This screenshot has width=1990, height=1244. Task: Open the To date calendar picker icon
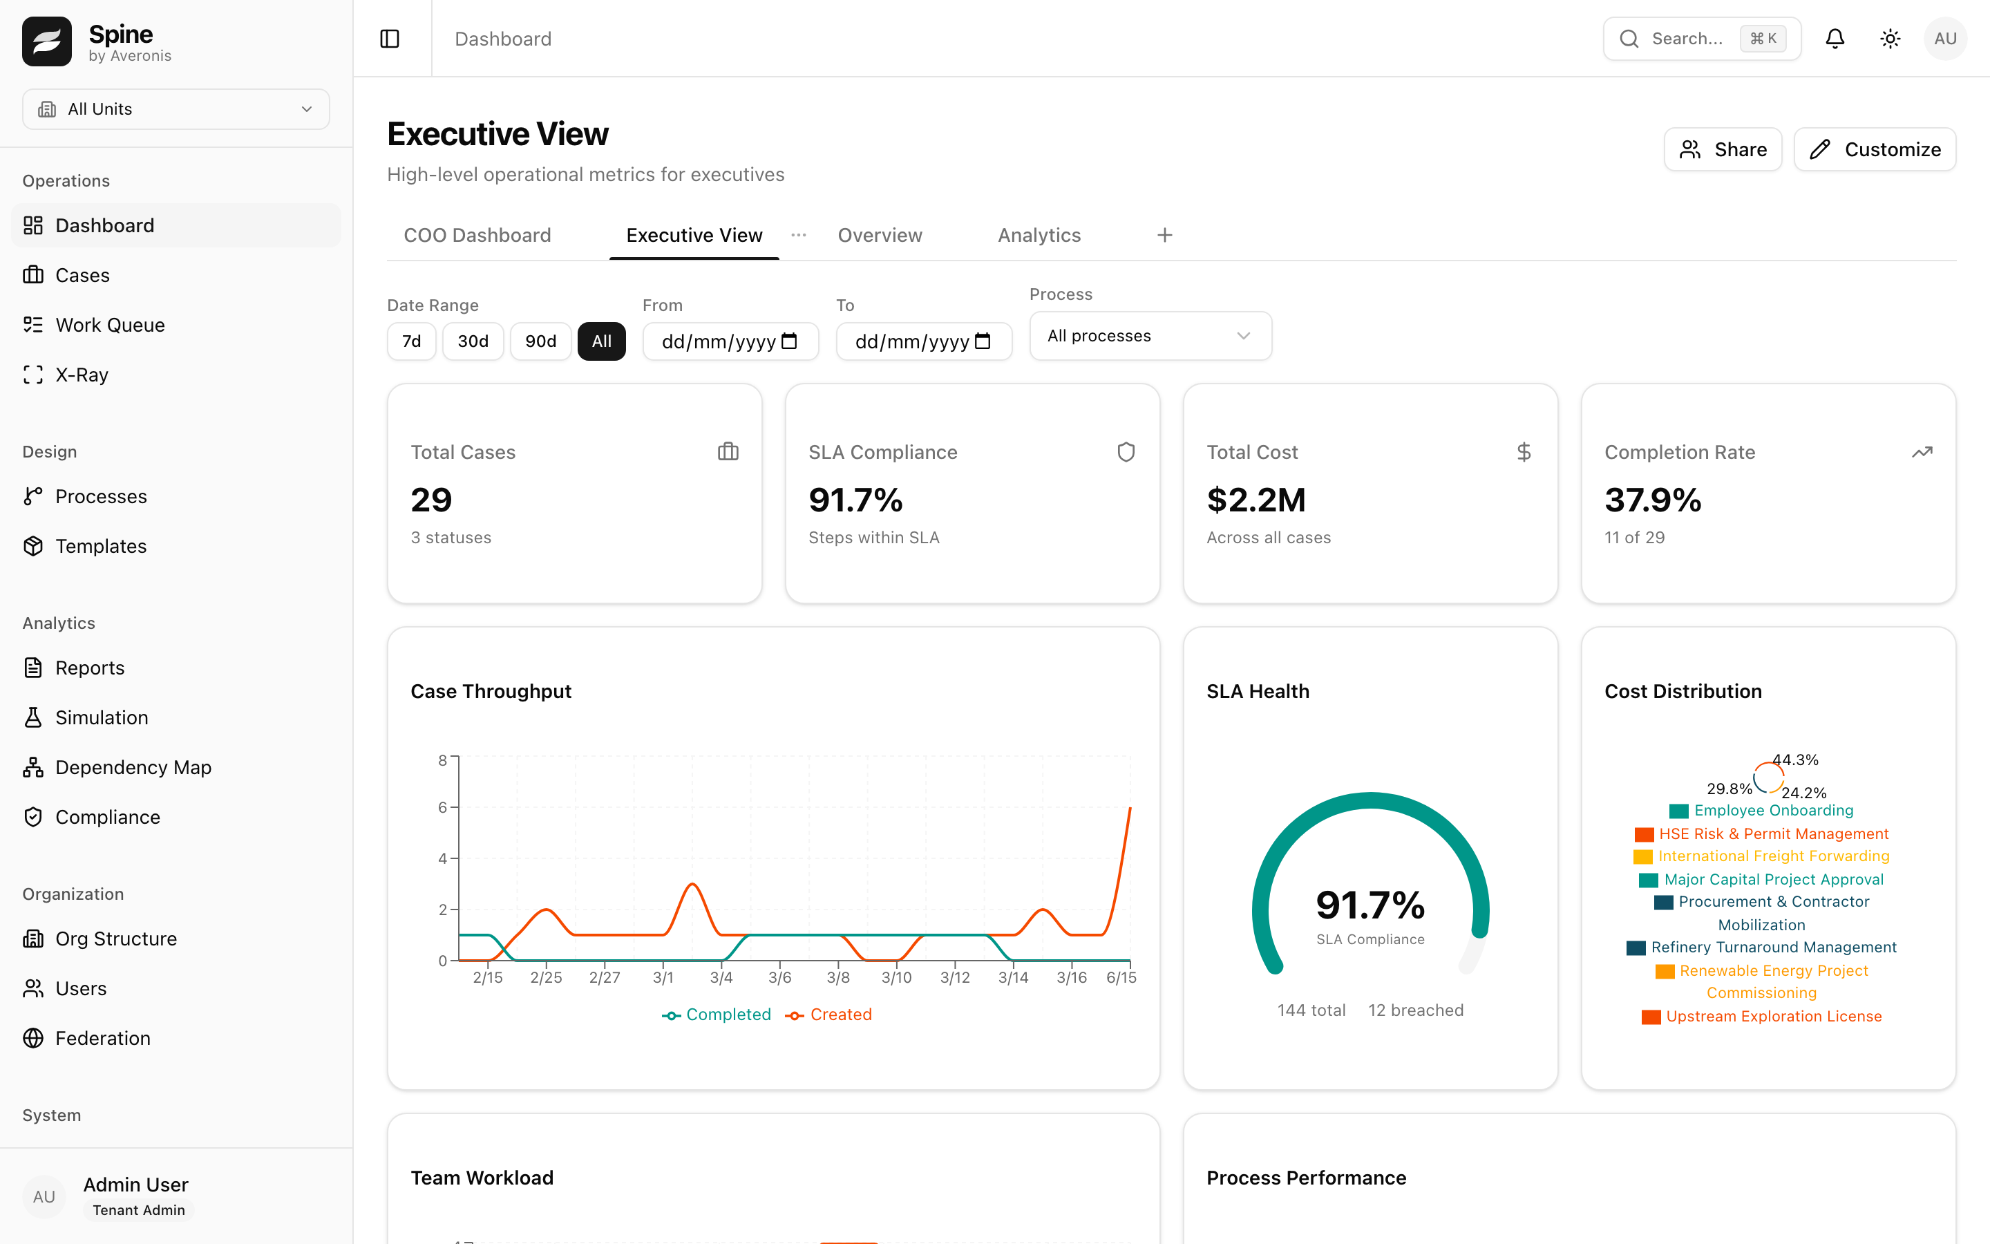click(x=983, y=341)
